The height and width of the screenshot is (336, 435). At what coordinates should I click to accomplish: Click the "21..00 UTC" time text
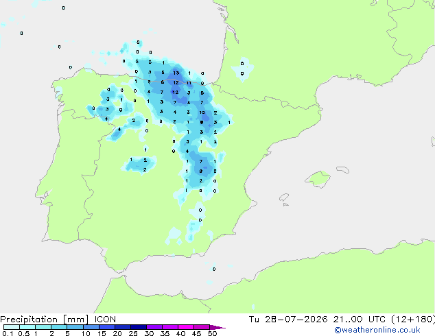pos(360,320)
